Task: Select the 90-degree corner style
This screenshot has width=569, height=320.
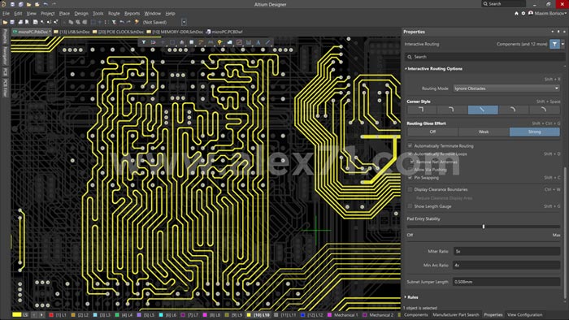Action: point(422,110)
